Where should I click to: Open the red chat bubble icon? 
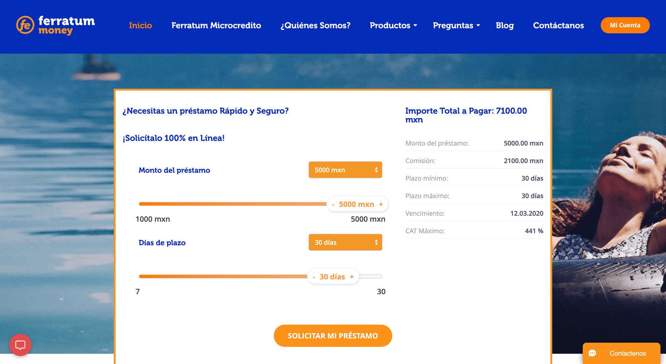[20, 345]
